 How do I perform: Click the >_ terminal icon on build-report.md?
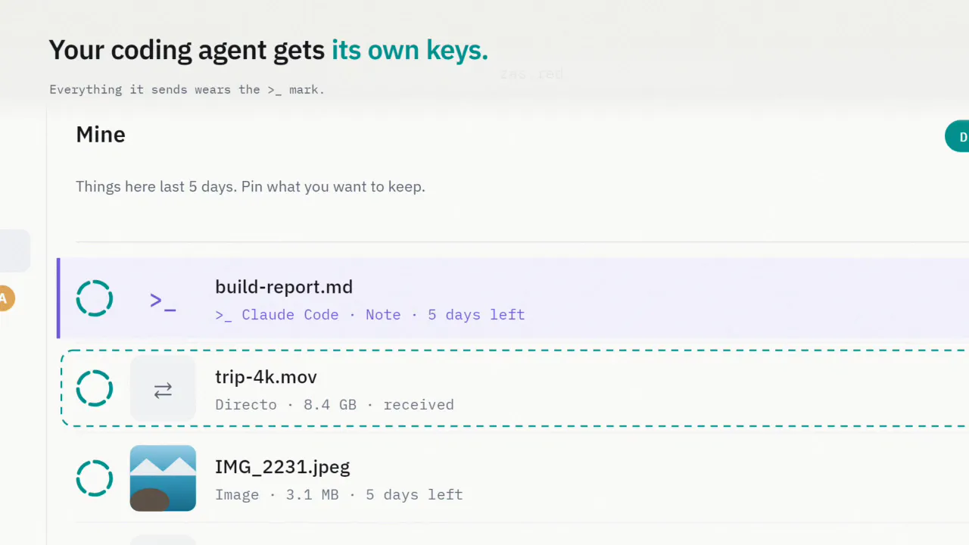click(163, 301)
